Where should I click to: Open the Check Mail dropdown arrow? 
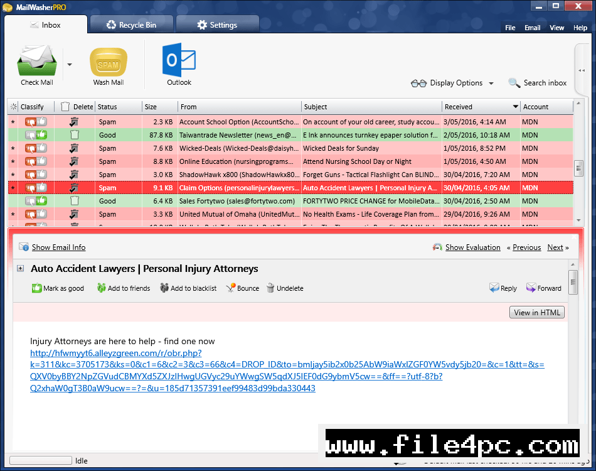point(70,65)
